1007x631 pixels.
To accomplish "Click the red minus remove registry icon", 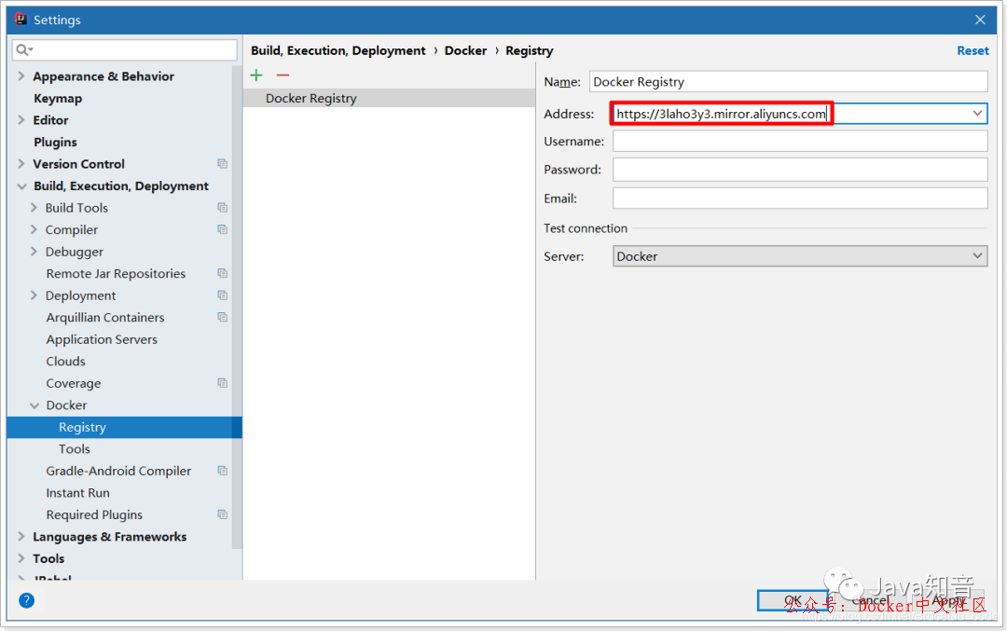I will point(283,75).
